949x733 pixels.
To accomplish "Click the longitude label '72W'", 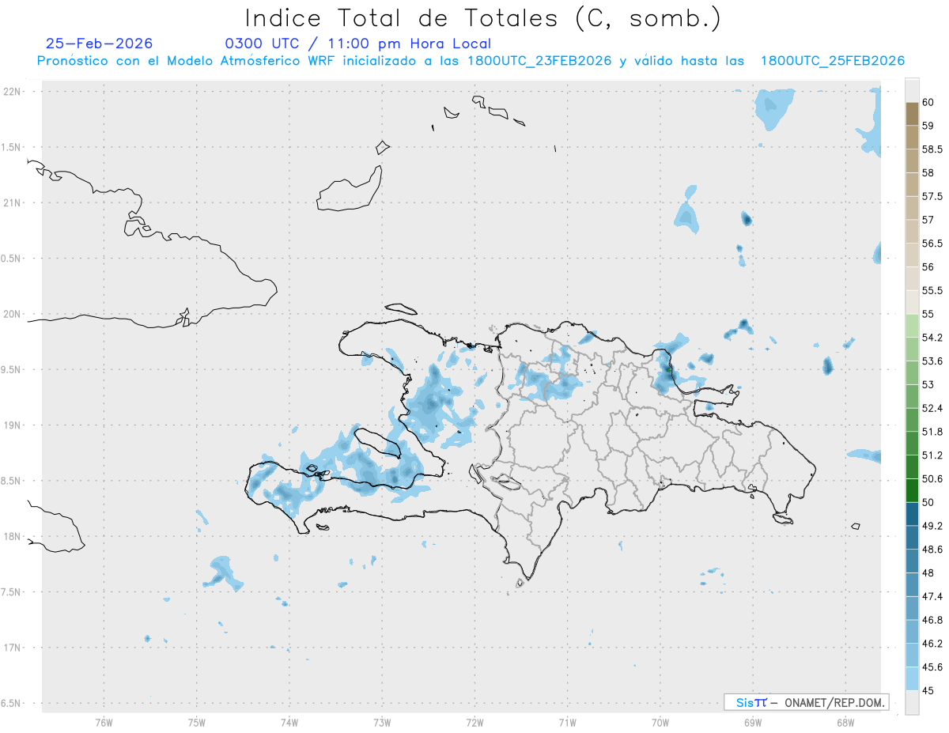I will (475, 722).
